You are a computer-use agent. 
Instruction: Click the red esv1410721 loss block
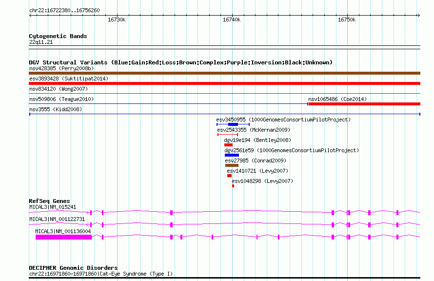(230, 176)
